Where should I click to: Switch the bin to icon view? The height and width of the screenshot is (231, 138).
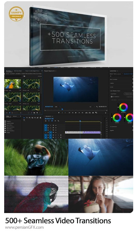coord(10,113)
